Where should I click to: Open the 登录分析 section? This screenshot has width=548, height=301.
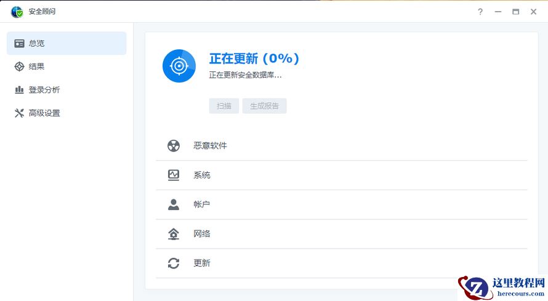point(44,90)
